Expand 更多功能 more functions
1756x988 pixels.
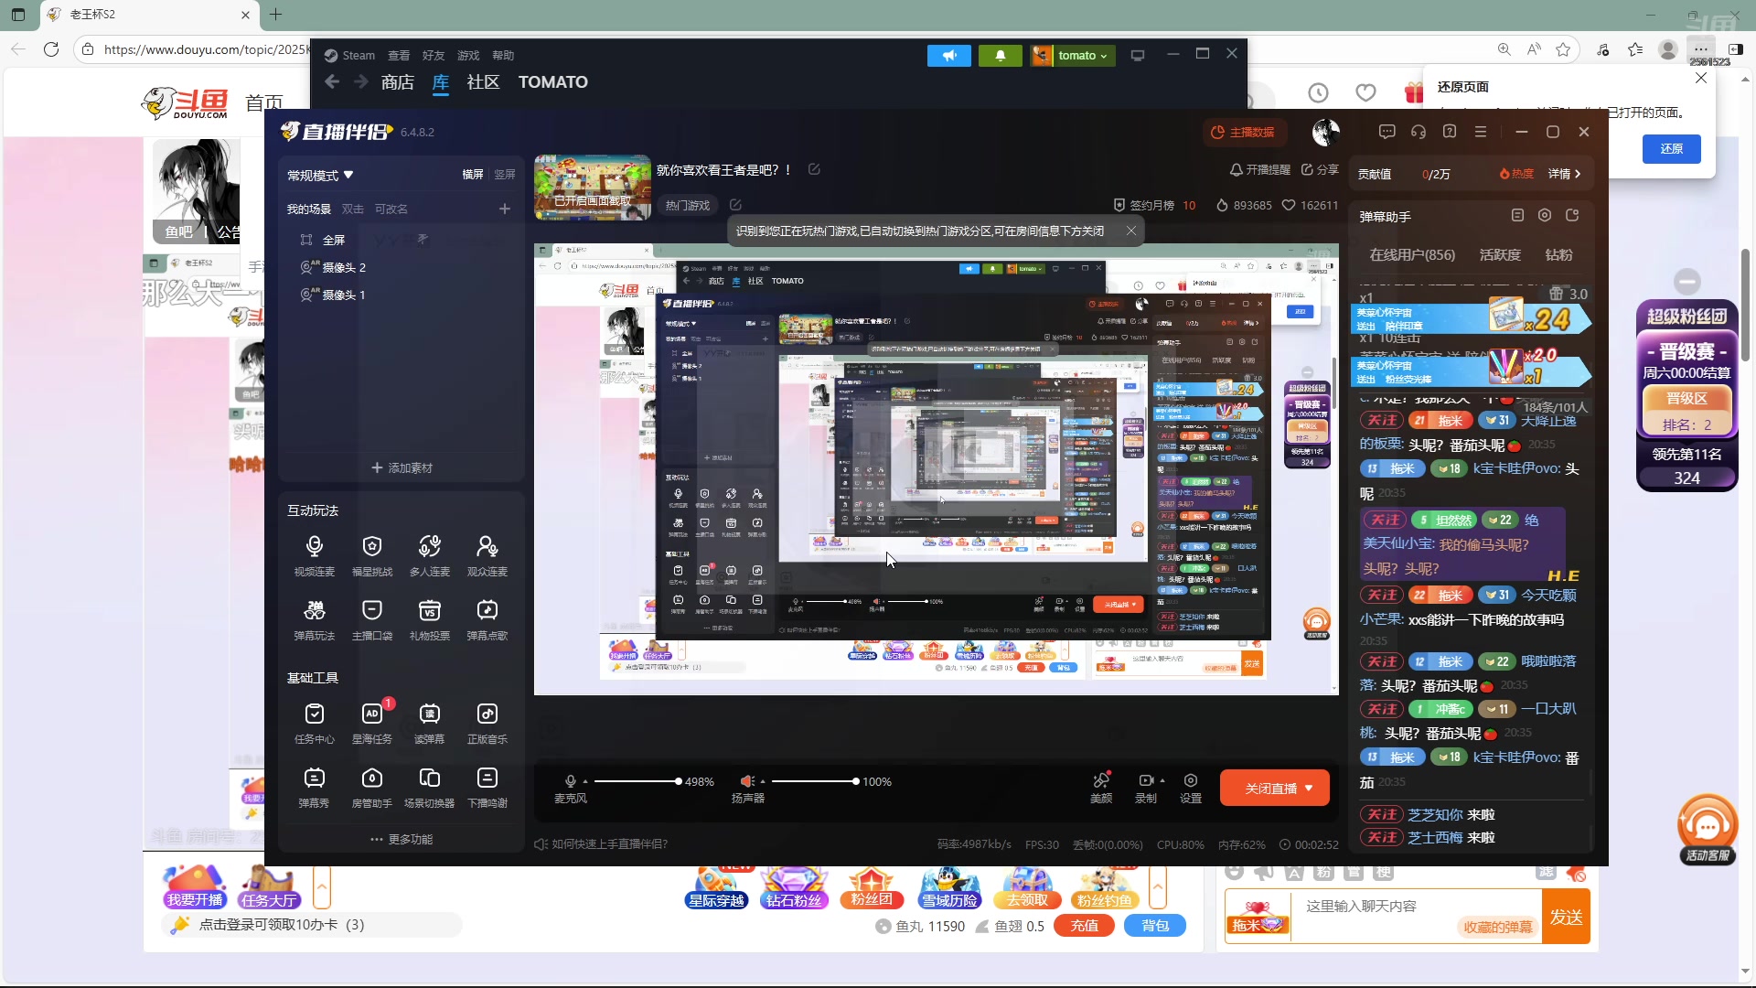[402, 839]
